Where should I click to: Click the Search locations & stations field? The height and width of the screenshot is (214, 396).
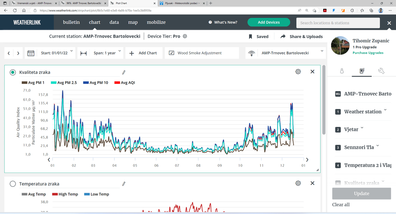click(338, 23)
